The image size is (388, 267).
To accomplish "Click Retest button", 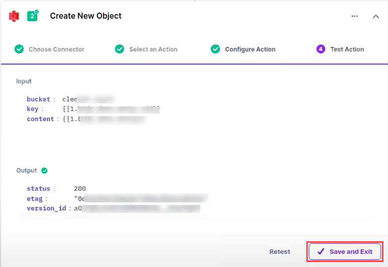I will tap(280, 252).
